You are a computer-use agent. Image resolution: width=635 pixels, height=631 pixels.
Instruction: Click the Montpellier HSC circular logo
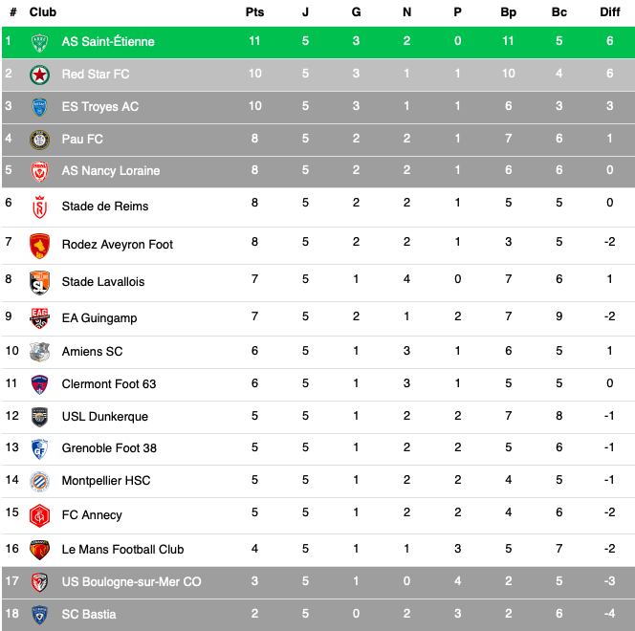(40, 482)
